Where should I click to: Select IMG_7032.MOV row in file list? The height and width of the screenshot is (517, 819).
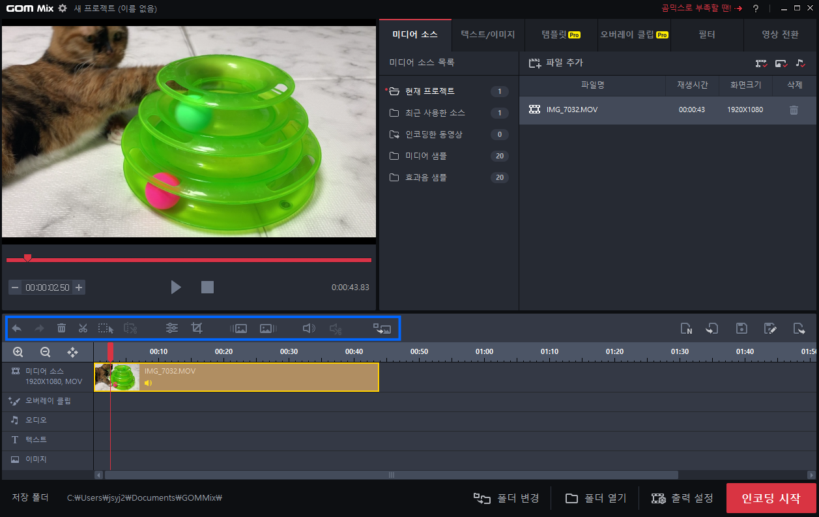(668, 110)
